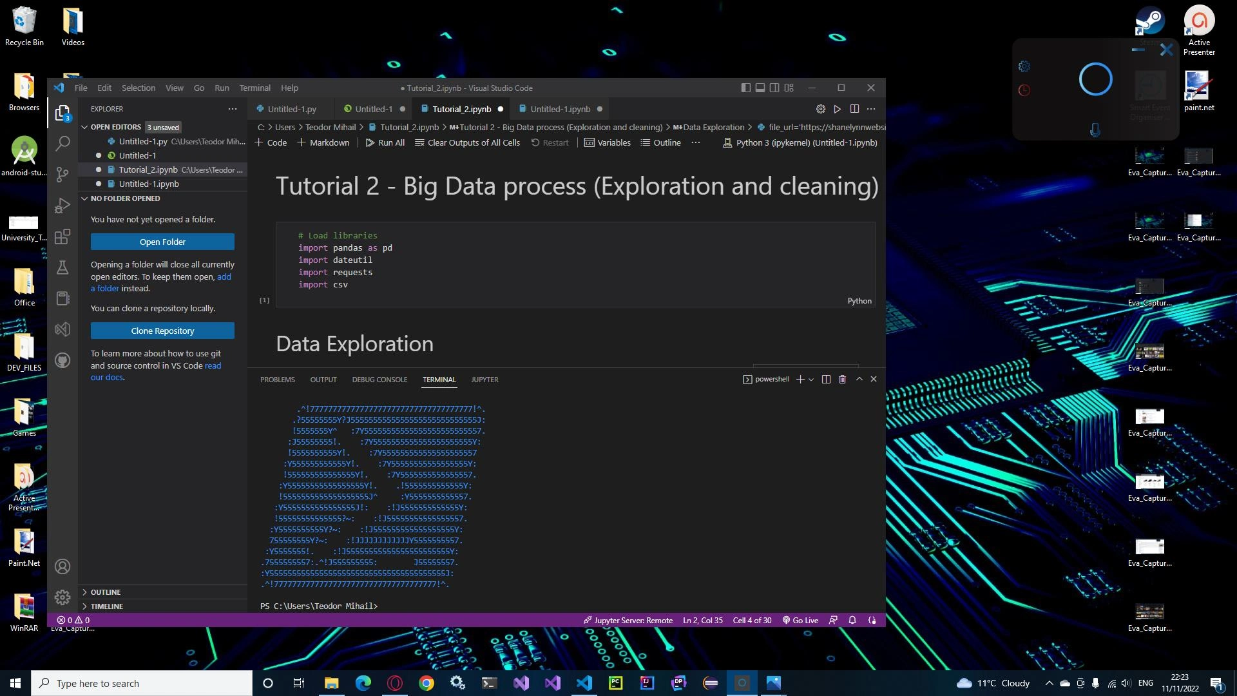
Task: Select kernel Python 3 (ipykernel)
Action: click(x=800, y=142)
